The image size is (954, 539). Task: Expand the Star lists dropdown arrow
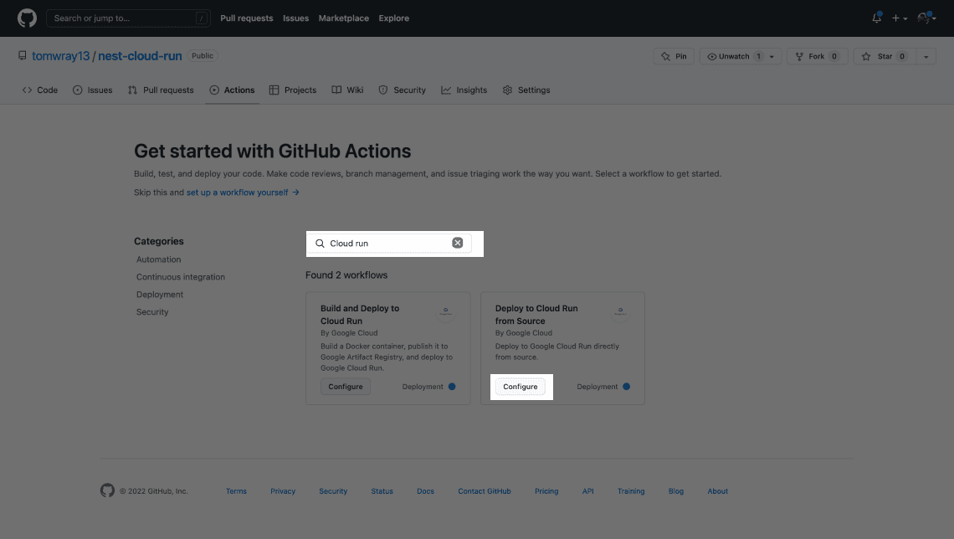tap(926, 57)
